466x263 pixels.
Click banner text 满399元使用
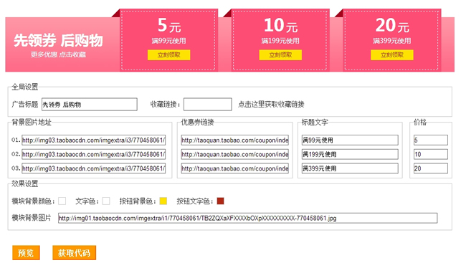(392, 41)
